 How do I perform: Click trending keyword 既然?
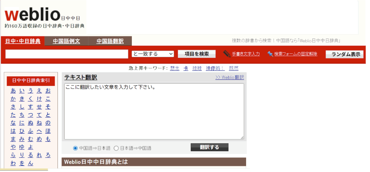[x=234, y=68]
